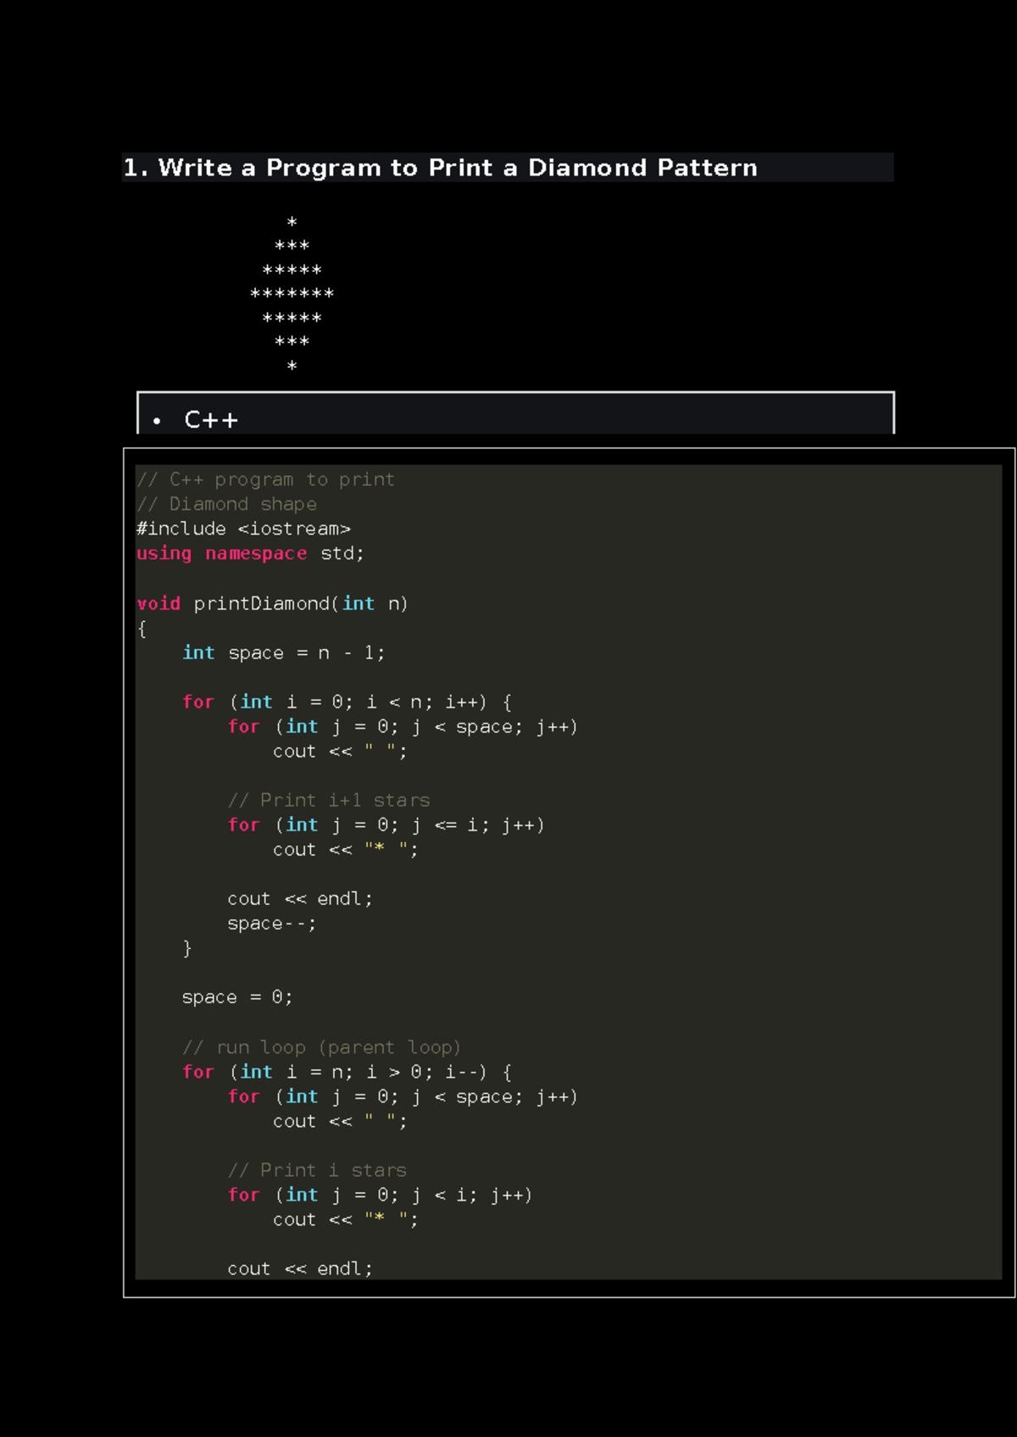
Task: Click the bullet before C++
Action: [157, 421]
